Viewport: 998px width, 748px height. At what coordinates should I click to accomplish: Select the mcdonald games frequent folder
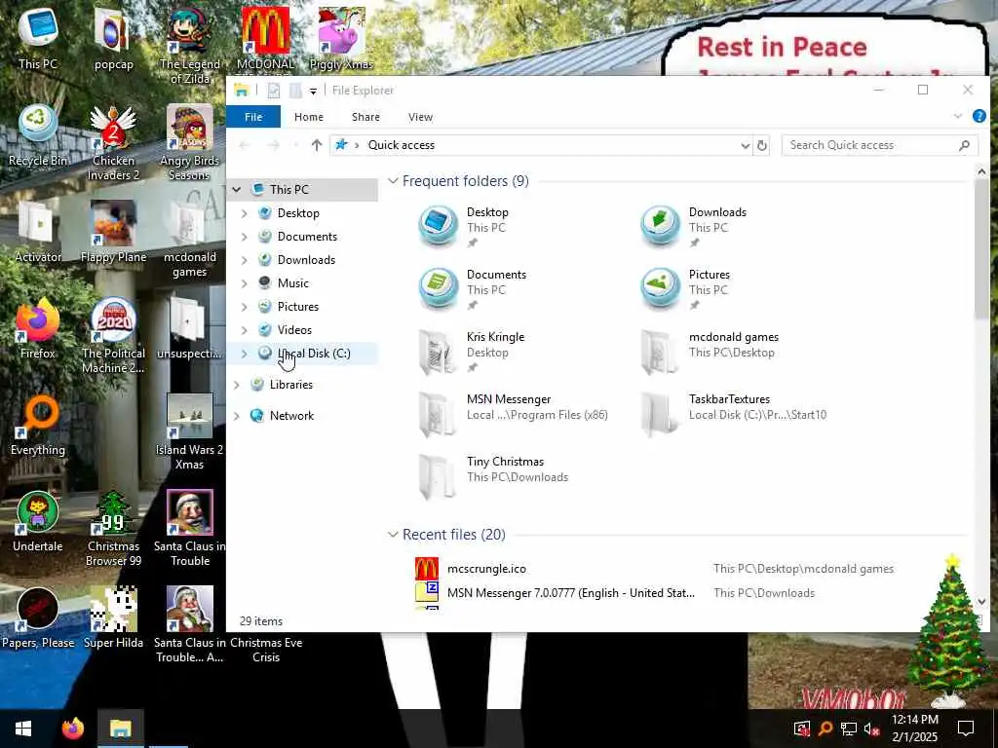pyautogui.click(x=710, y=352)
